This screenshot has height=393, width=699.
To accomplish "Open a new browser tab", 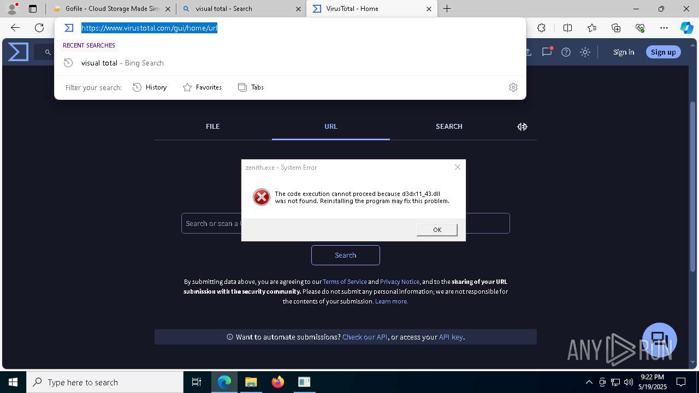I will coord(447,9).
